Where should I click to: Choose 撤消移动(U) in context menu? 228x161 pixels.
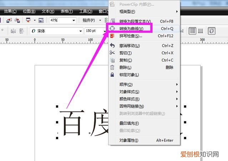point(144,46)
